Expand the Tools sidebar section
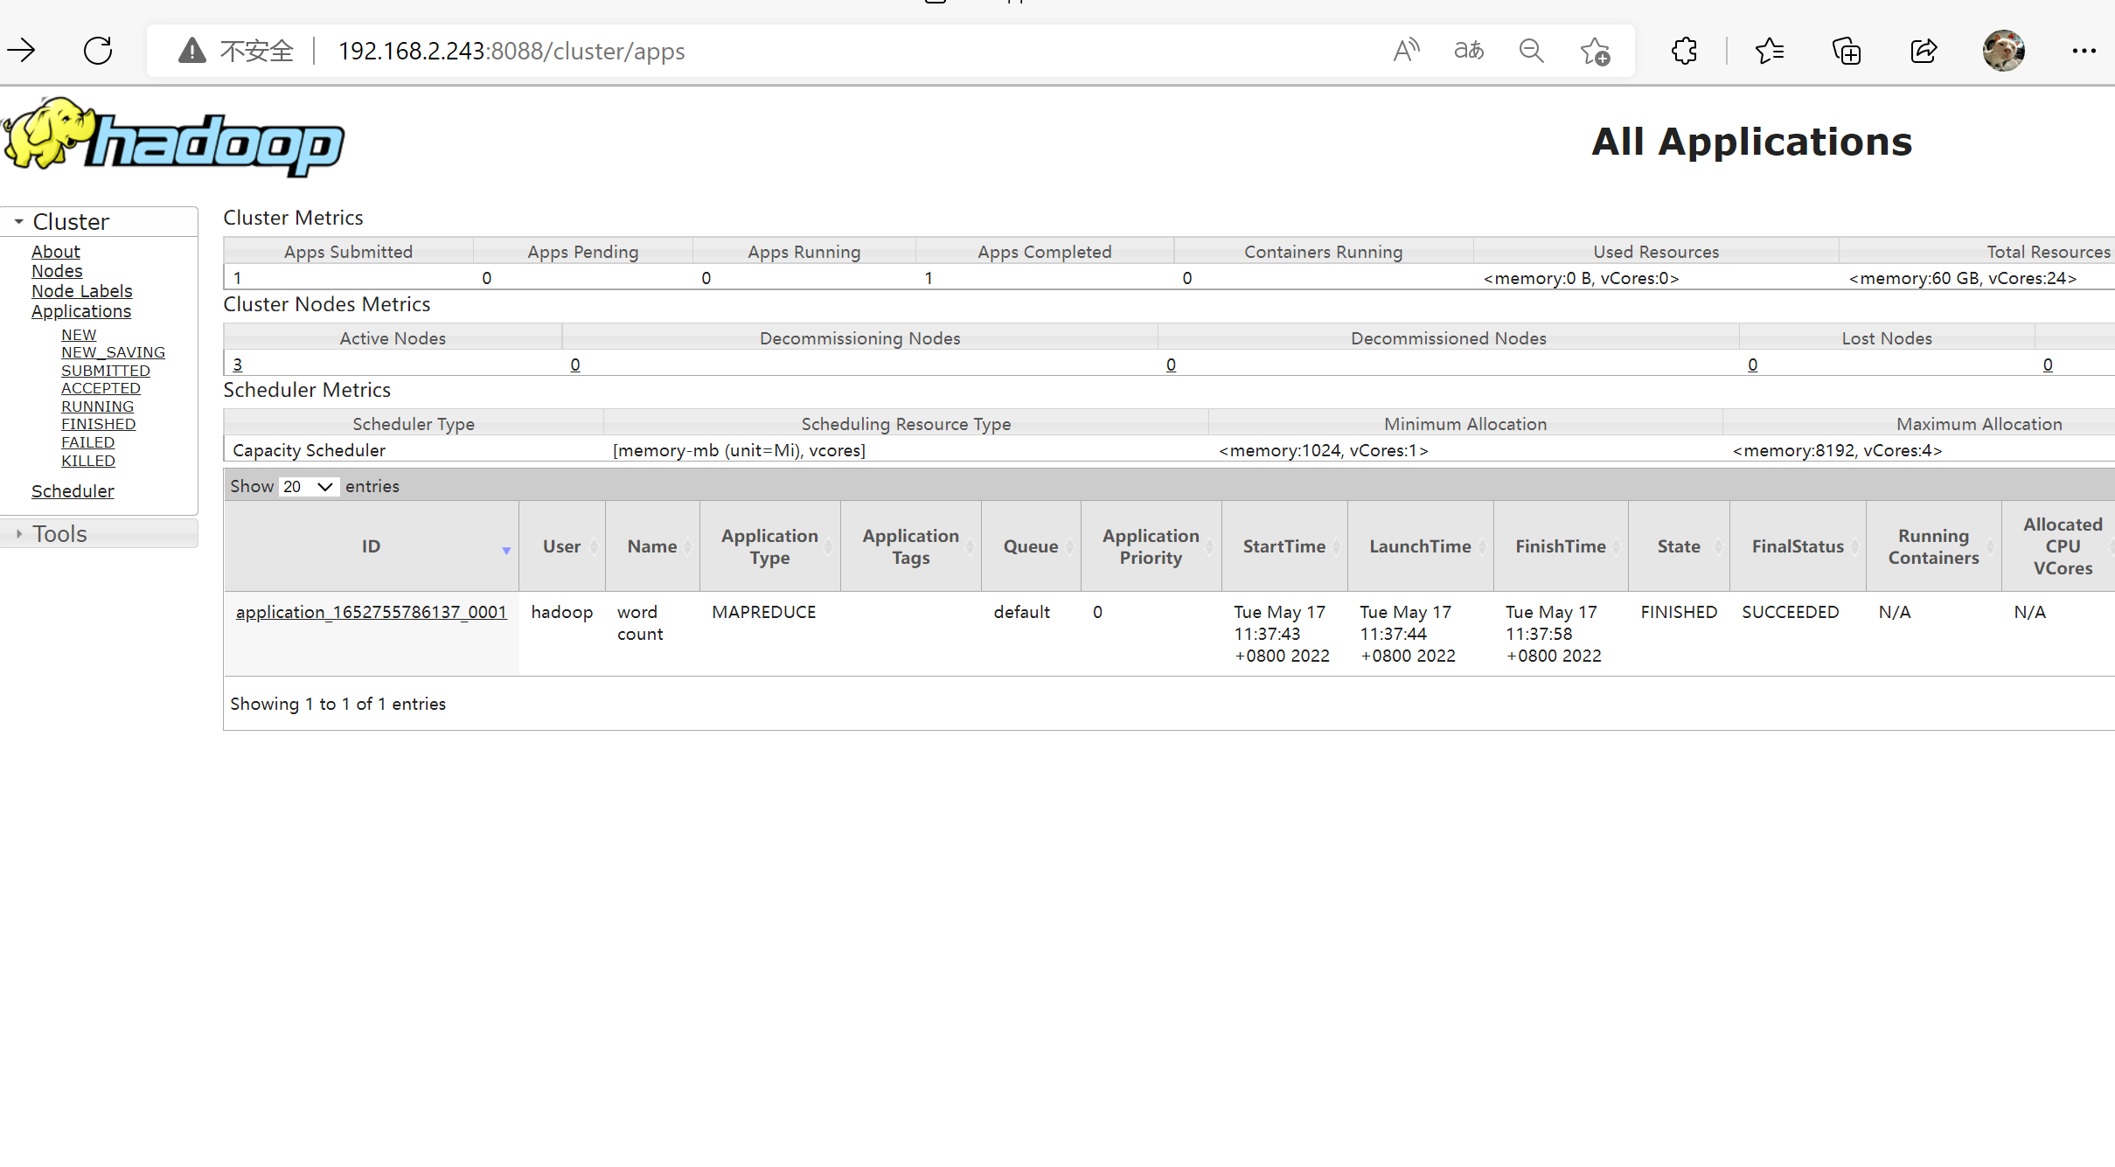This screenshot has width=2115, height=1167. (19, 533)
